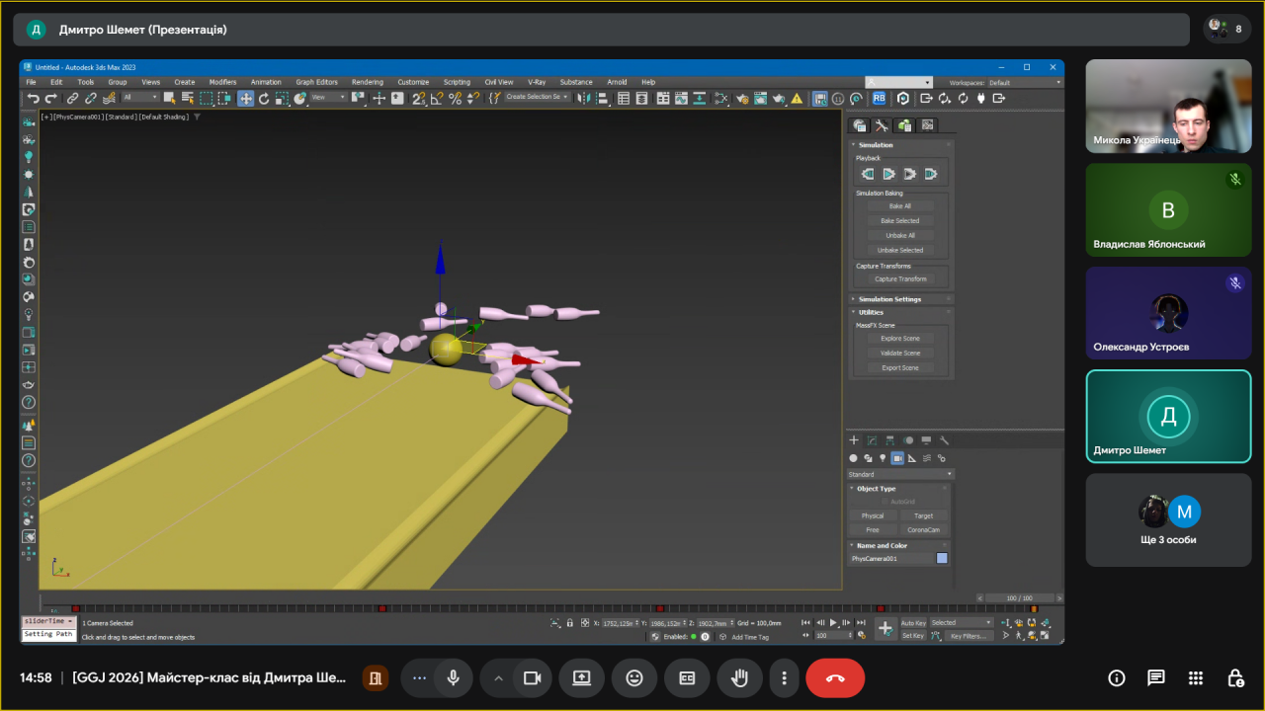The image size is (1265, 711).
Task: Click the Validate Scene button
Action: point(899,353)
